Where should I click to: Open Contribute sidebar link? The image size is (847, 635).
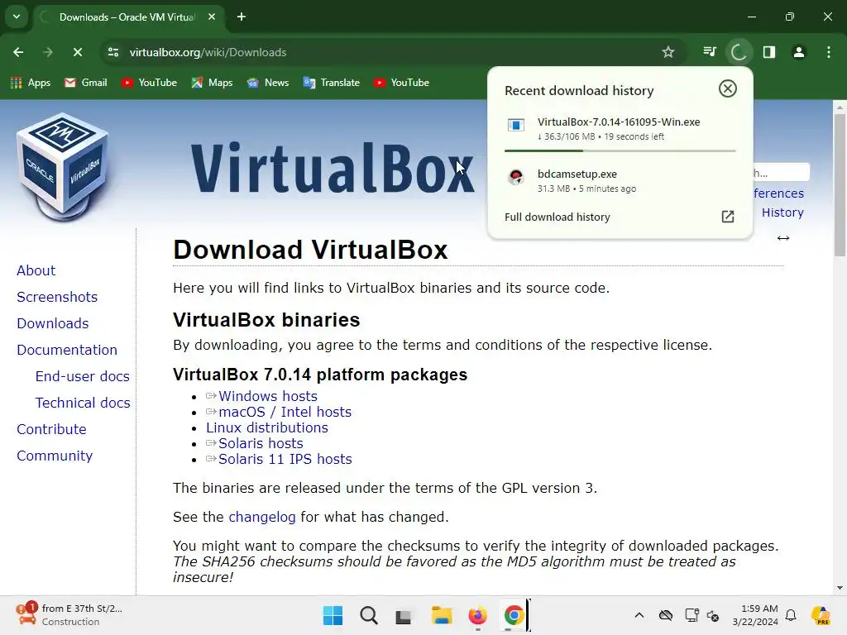point(52,429)
